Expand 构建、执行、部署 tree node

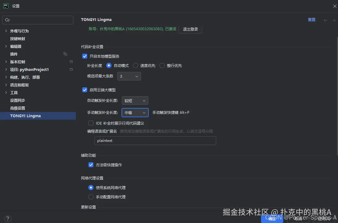pos(6,77)
